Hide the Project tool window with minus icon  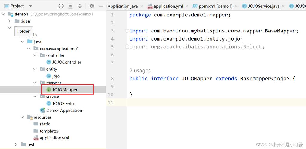click(101, 6)
